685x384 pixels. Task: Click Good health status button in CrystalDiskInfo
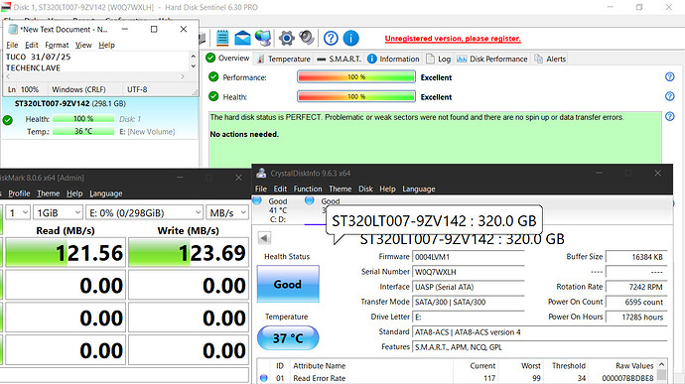click(288, 284)
